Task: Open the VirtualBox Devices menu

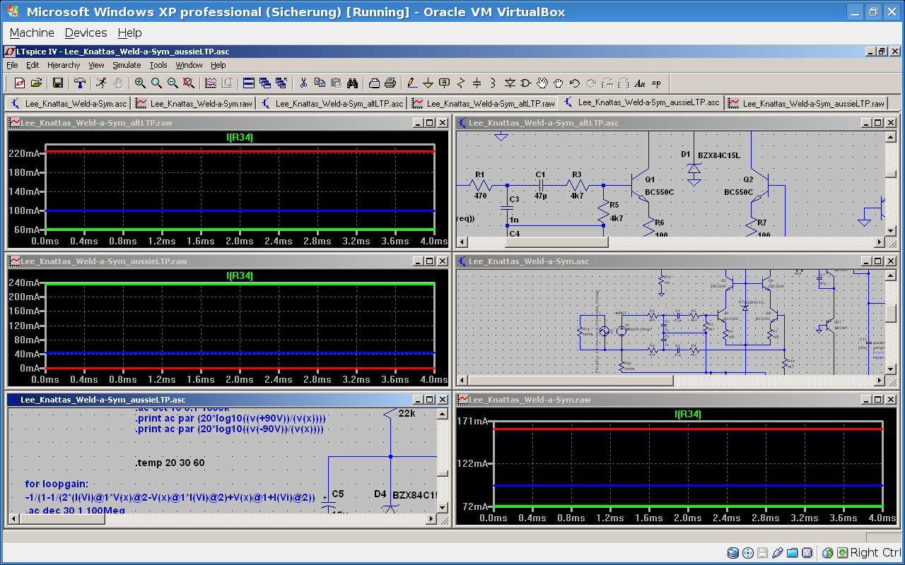Action: coord(86,32)
